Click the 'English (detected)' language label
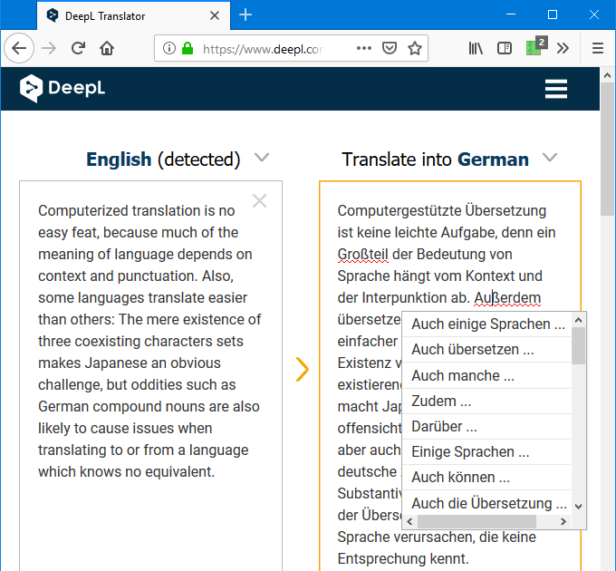This screenshot has width=616, height=571. click(x=163, y=160)
